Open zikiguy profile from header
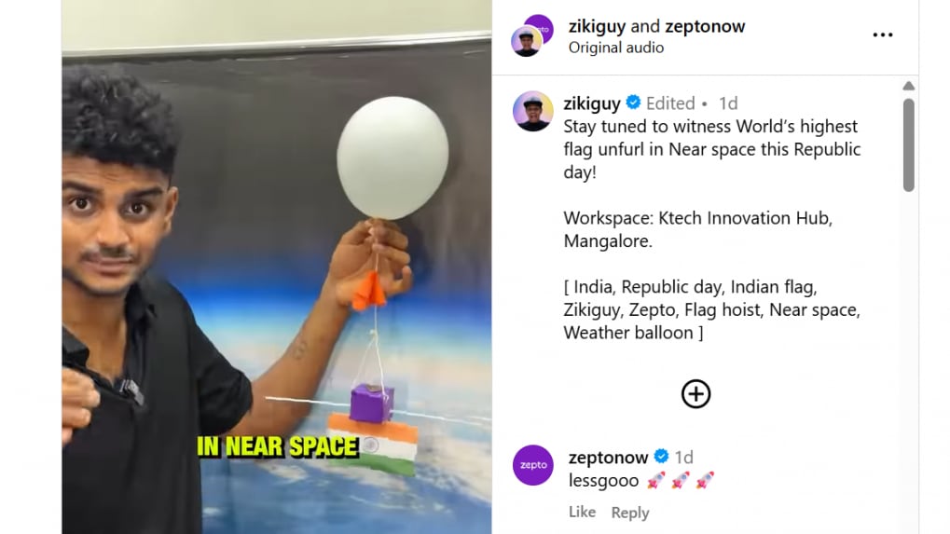The height and width of the screenshot is (534, 950). click(597, 26)
